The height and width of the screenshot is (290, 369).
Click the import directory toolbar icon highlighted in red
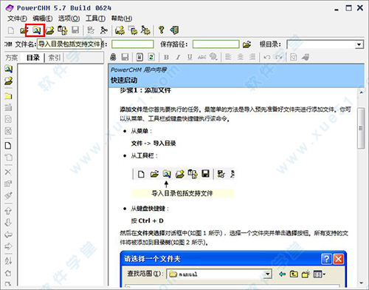tap(36, 30)
